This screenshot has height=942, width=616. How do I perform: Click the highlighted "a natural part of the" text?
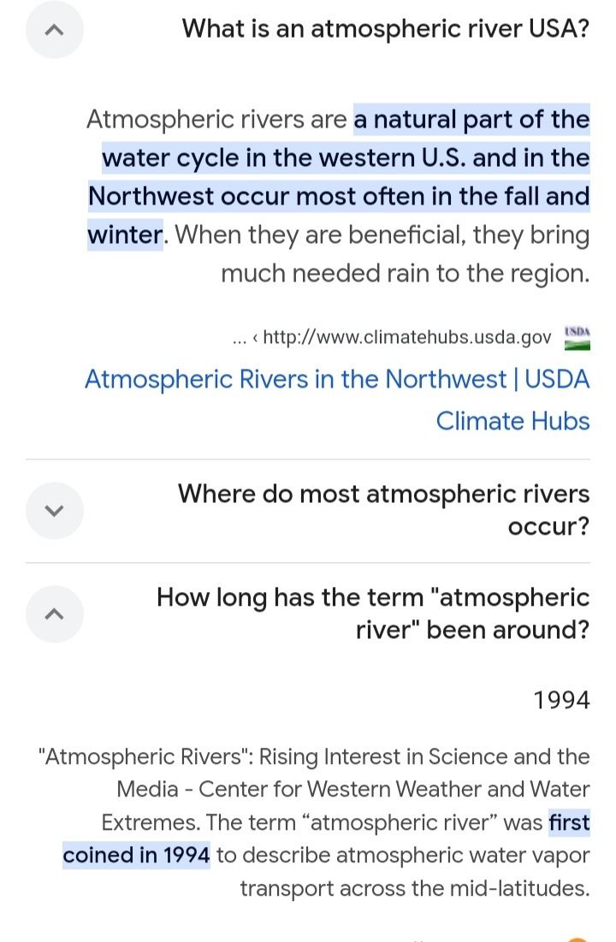pos(471,119)
